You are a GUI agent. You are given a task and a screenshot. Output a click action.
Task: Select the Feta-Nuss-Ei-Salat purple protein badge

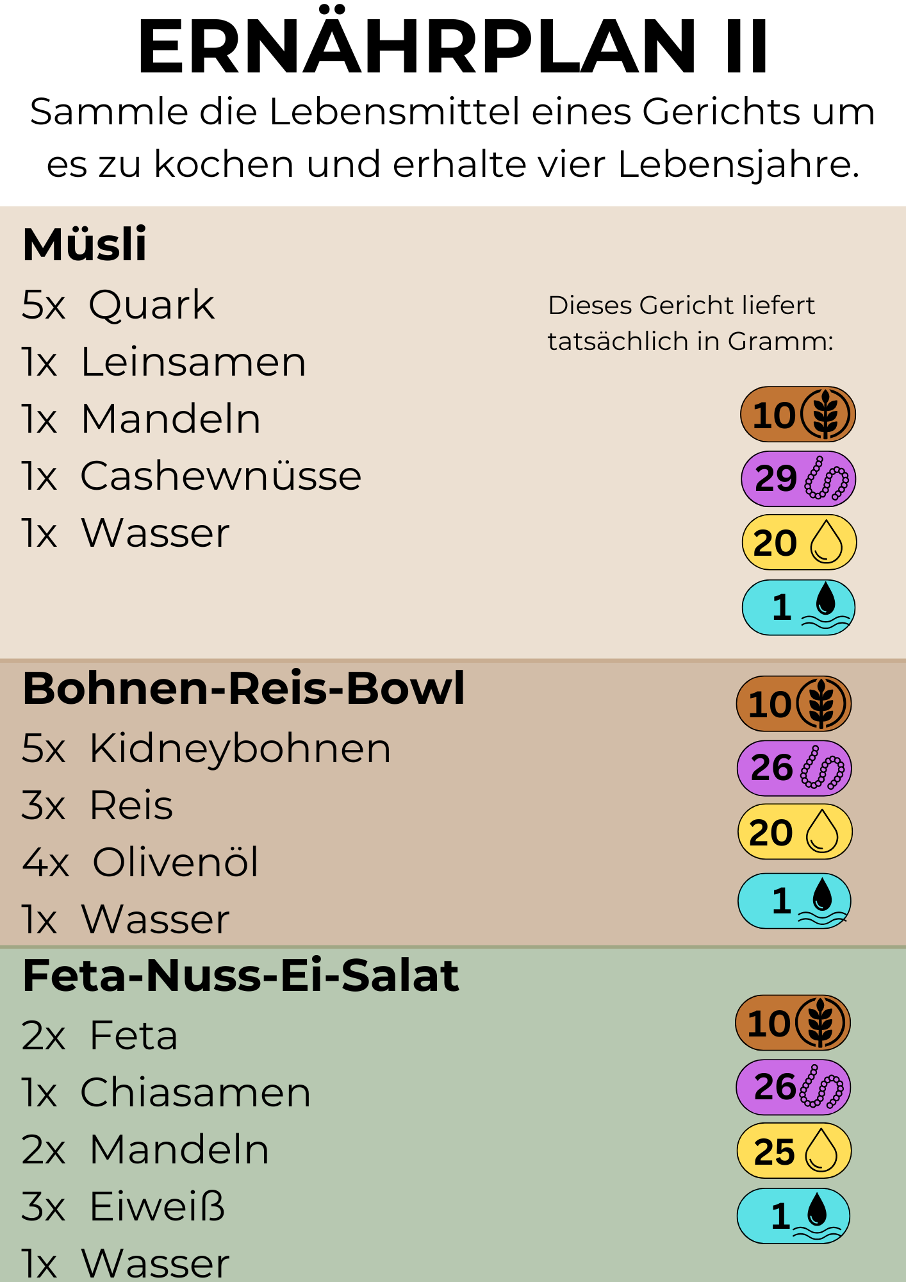[x=793, y=1087]
